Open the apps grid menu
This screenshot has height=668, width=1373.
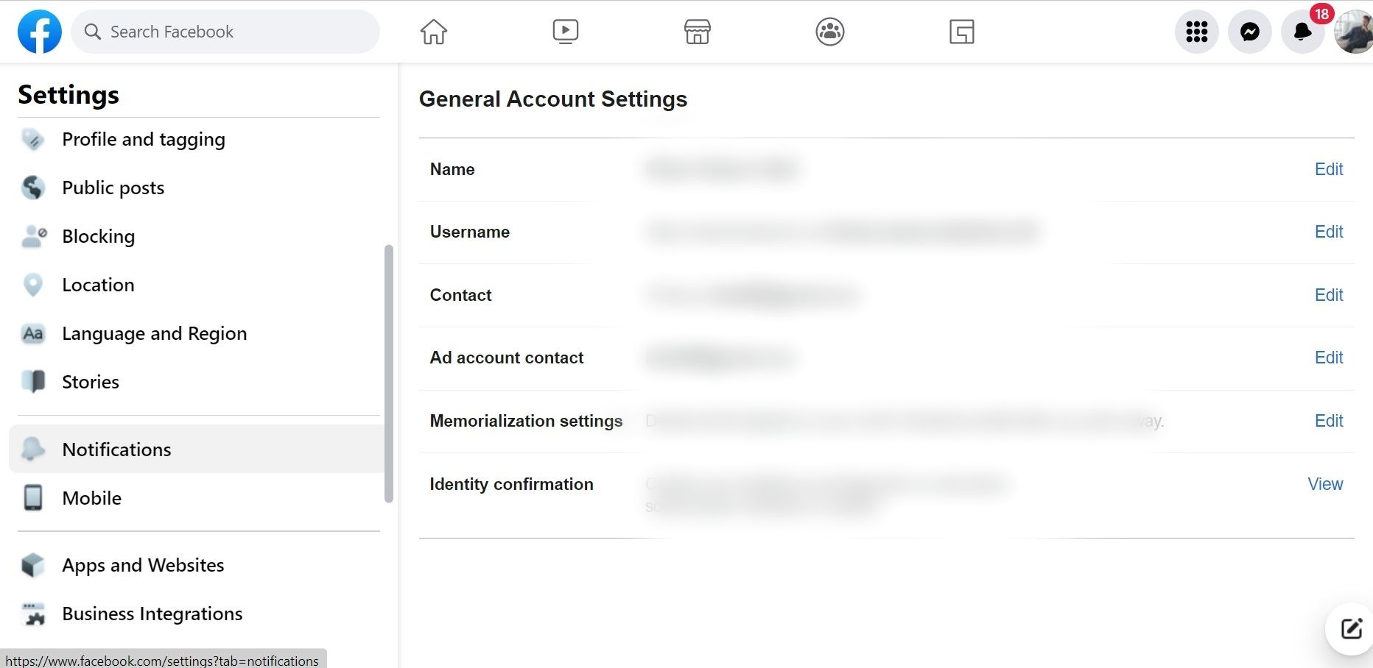coord(1196,32)
